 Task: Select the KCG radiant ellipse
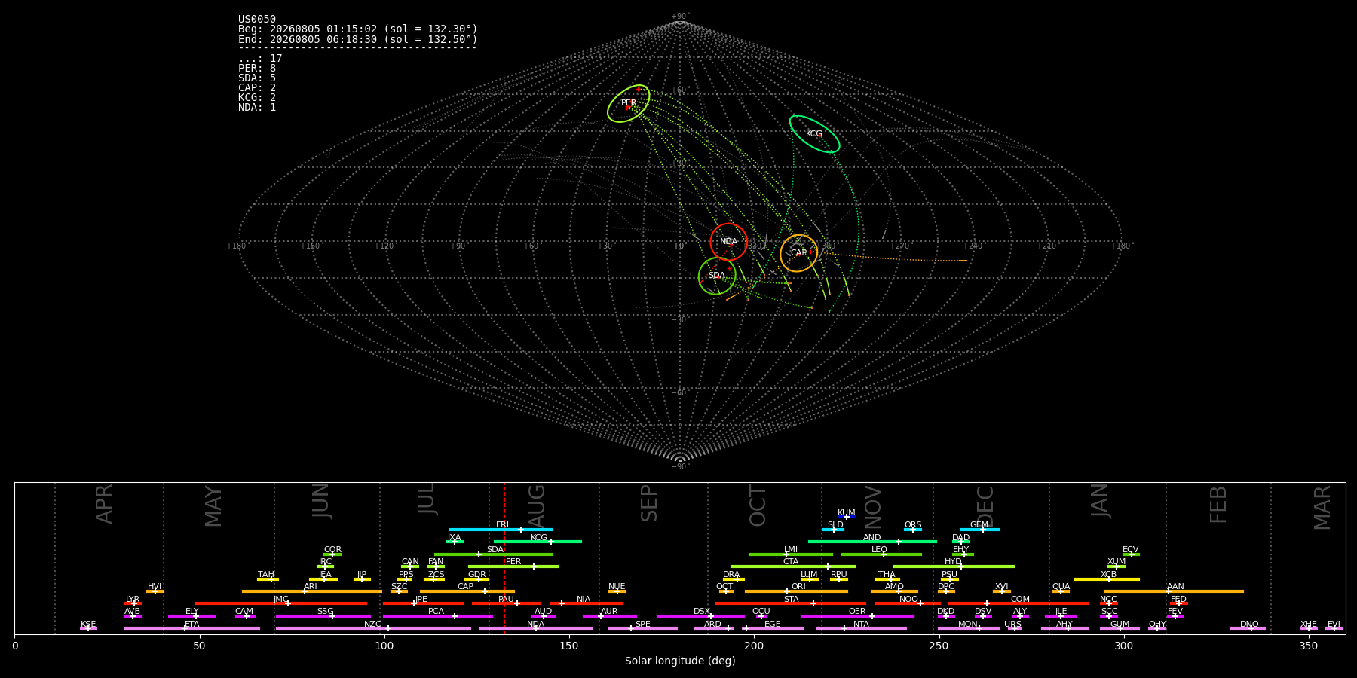[x=814, y=133]
